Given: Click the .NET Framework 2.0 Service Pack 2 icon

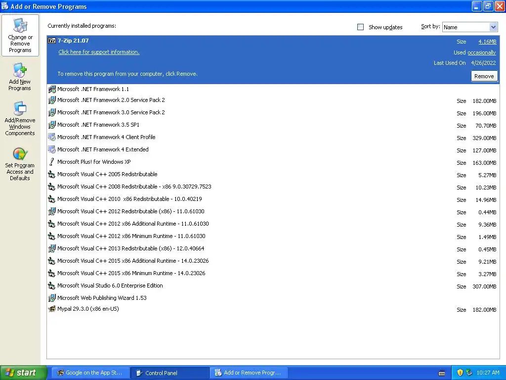Looking at the screenshot, I should (51, 100).
